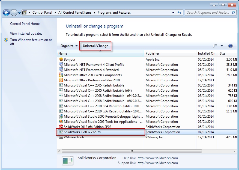Click All Control Panel Items breadcrumb
Image resolution: width=239 pixels, height=170 pixels.
click(75, 13)
